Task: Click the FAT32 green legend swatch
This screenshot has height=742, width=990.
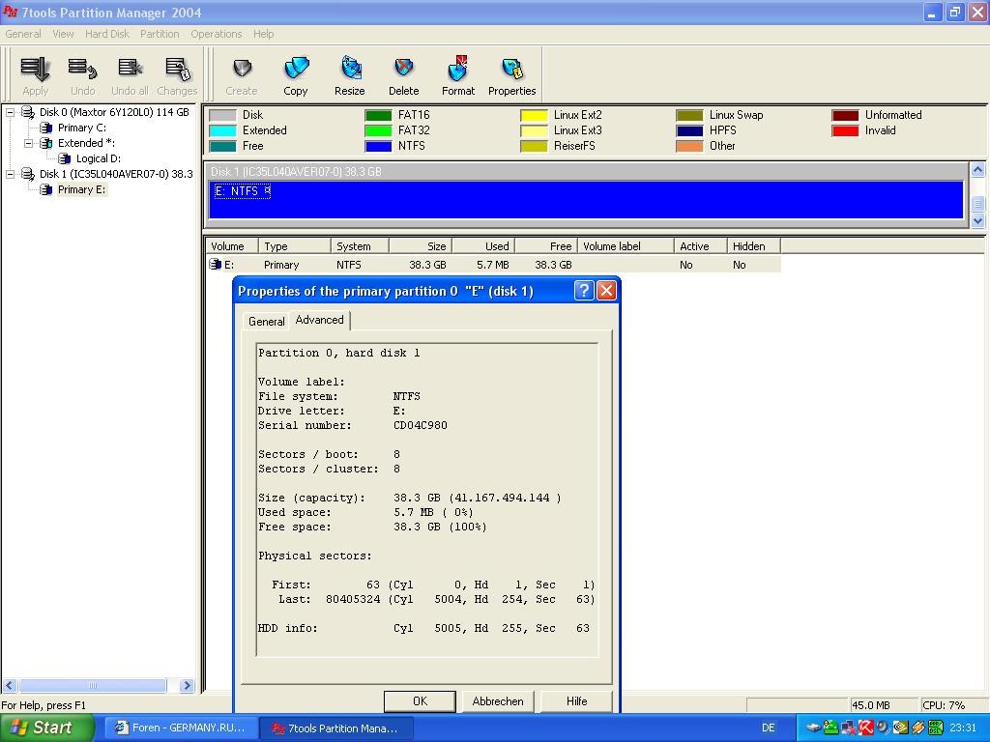Action: point(378,130)
